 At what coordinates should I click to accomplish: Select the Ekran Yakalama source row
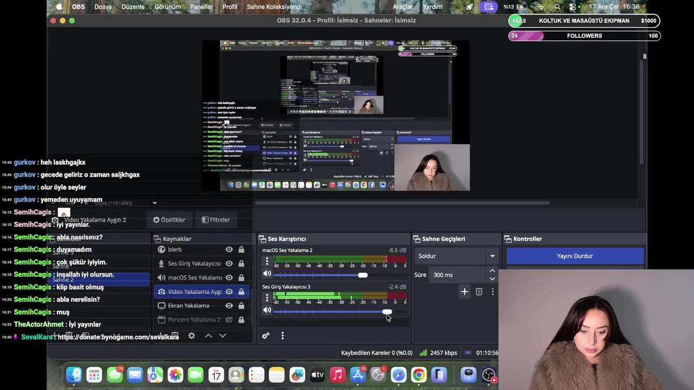point(201,306)
